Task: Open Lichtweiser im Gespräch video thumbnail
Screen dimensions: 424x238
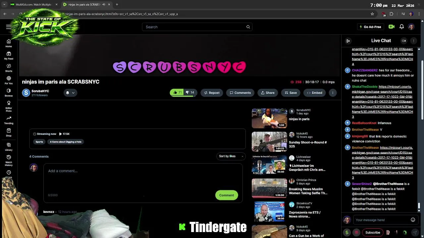Action: (x=269, y=165)
